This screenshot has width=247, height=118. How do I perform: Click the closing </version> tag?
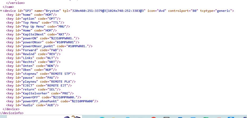(x=15, y=3)
